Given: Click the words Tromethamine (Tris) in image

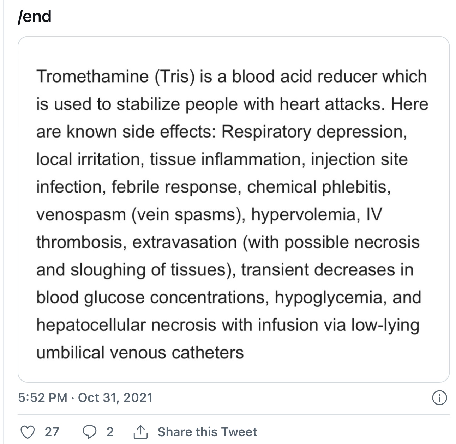Looking at the screenshot, I should pyautogui.click(x=115, y=77).
